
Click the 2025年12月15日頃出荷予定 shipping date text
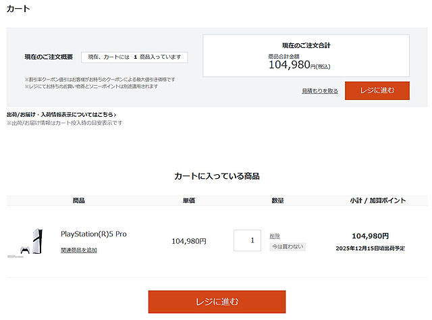pyautogui.click(x=371, y=248)
